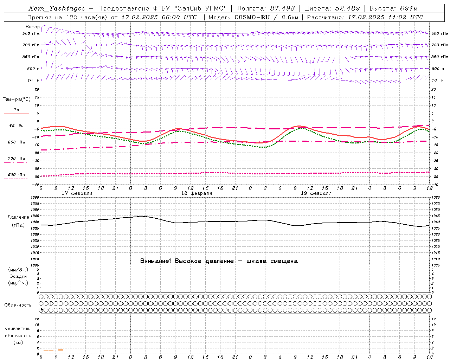Click the Широта: 52.489 value
The image size is (450, 360).
click(332, 8)
